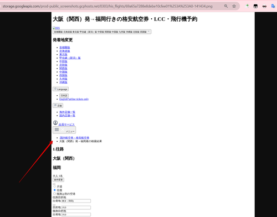
Task: Open the 四国版 link
Action: coord(63,75)
